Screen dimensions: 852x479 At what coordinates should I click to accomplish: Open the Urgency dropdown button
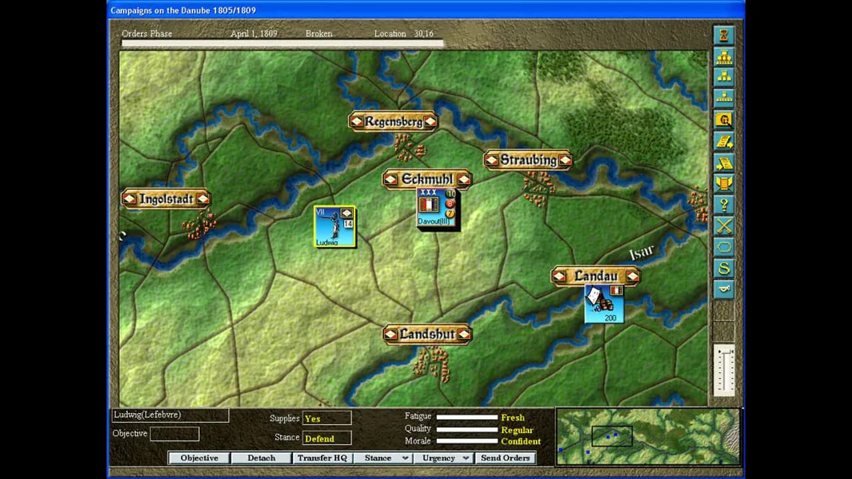point(443,458)
